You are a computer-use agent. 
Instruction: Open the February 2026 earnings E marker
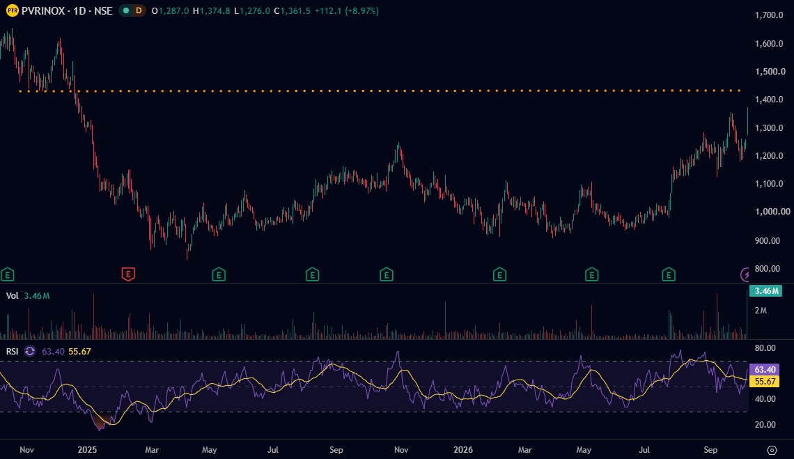tap(499, 274)
